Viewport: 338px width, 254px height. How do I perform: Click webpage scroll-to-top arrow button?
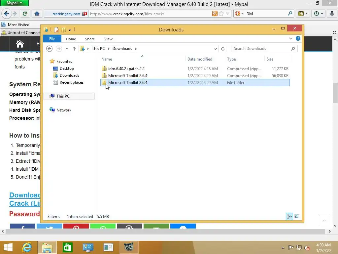coord(324,220)
